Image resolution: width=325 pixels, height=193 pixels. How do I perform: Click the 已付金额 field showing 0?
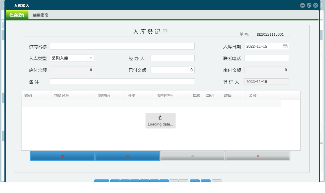pos(172,70)
